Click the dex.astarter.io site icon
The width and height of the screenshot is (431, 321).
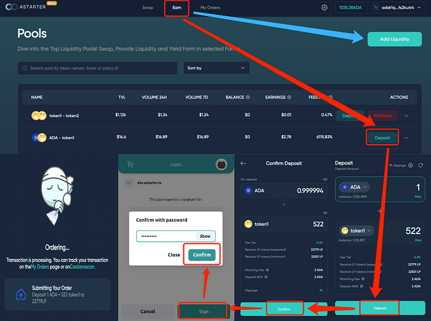point(129,182)
